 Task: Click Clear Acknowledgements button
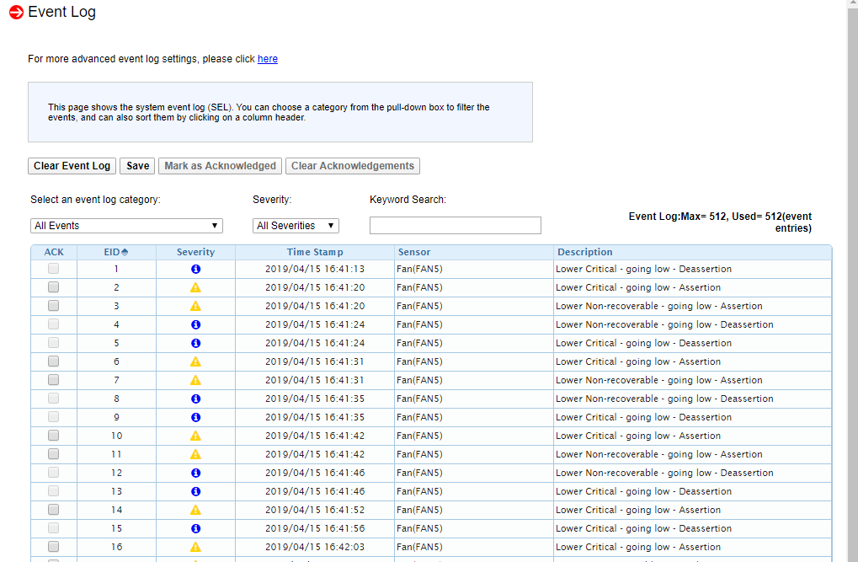click(x=353, y=166)
